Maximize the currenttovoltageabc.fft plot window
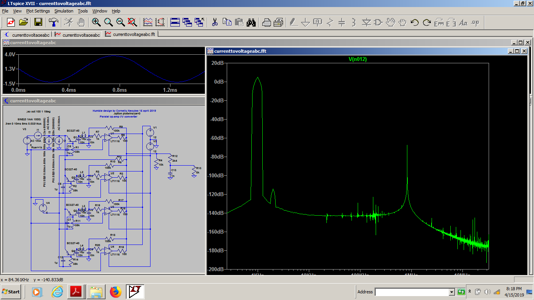The image size is (534, 300). 517,51
